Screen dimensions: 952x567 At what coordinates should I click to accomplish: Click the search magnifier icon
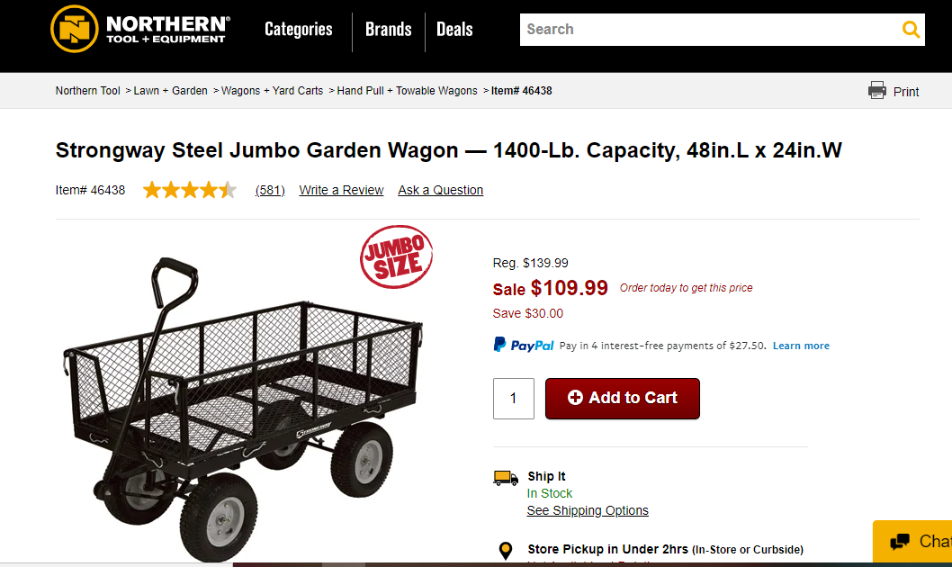(x=911, y=30)
